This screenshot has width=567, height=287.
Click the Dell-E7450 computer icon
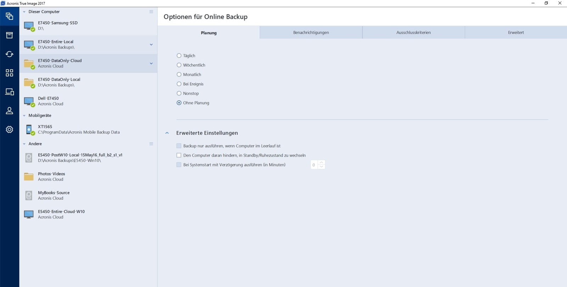point(29,102)
